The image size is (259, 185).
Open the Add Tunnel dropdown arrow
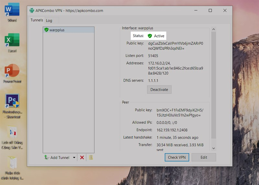(x=74, y=158)
